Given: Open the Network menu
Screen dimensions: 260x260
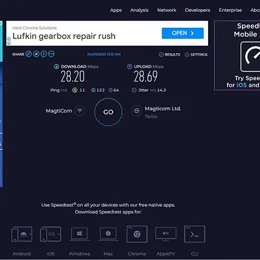Looking at the screenshot, I should pyautogui.click(x=167, y=10).
